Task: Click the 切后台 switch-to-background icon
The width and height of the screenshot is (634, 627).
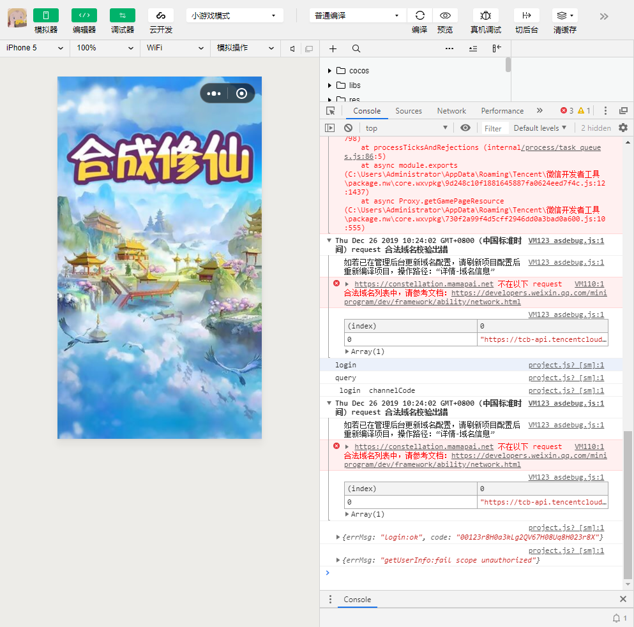Action: (527, 15)
